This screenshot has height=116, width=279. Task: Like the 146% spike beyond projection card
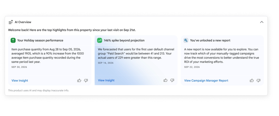165,80
